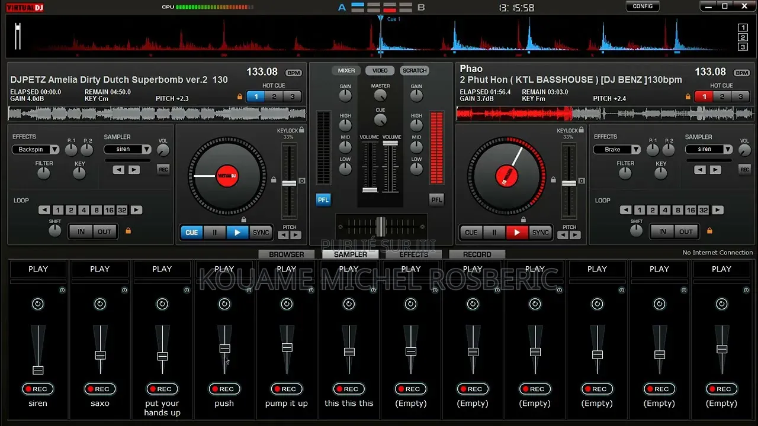Toggle left deck loop lock icon
The height and width of the screenshot is (426, 758).
128,231
